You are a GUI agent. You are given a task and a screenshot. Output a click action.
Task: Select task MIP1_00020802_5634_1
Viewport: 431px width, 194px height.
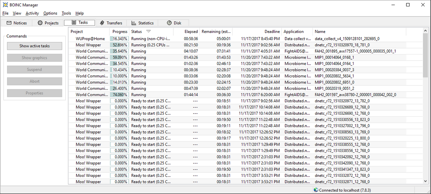[x=334, y=76]
